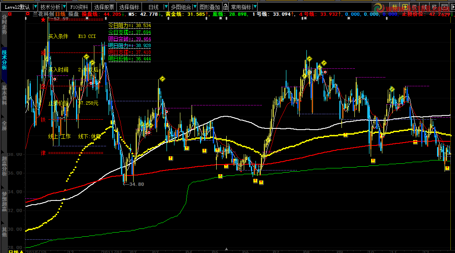Click the 移 move icon
Viewport: 455px width, 253px height.
pyautogui.click(x=435, y=7)
